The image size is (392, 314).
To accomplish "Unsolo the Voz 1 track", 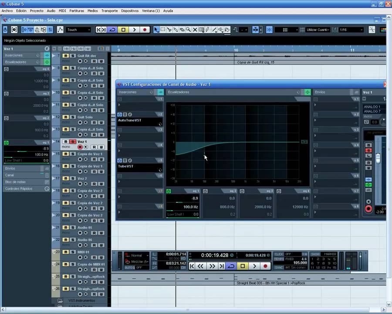I will coord(72,142).
